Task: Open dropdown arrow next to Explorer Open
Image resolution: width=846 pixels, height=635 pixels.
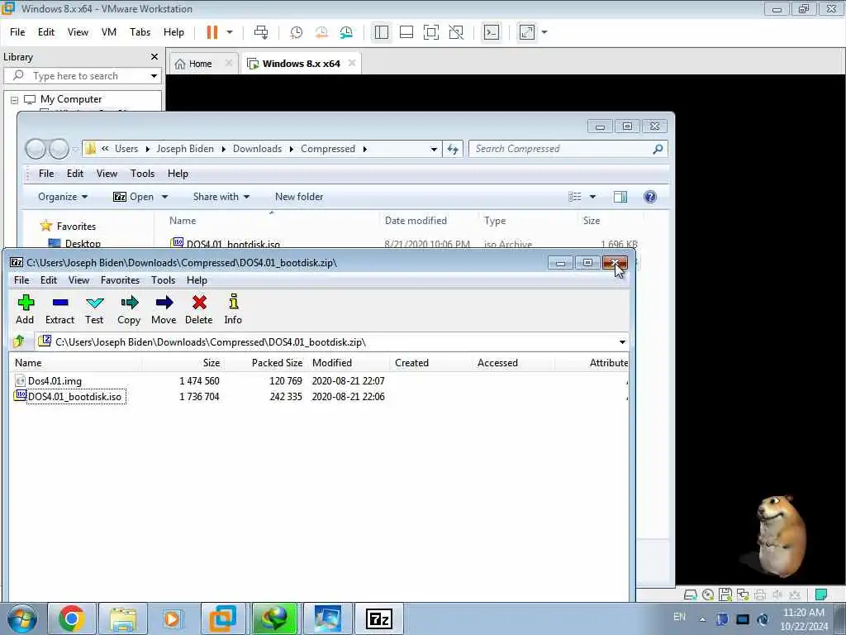Action: (x=164, y=197)
